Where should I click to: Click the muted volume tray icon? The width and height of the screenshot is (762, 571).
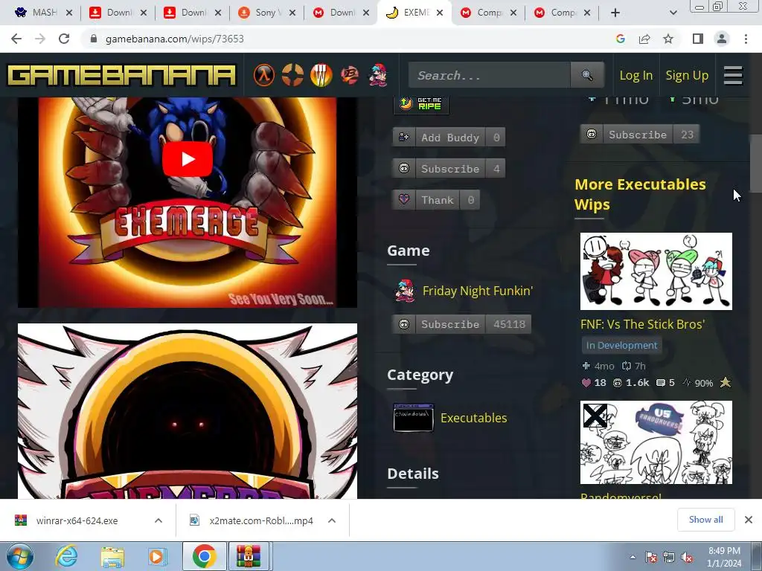(x=686, y=558)
